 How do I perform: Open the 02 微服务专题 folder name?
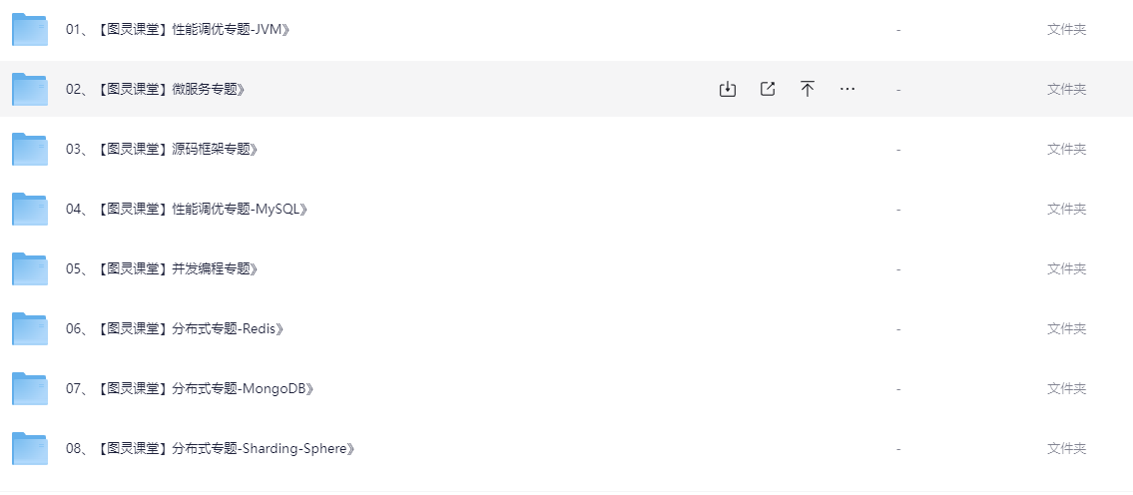coord(156,90)
